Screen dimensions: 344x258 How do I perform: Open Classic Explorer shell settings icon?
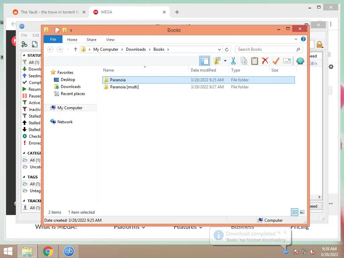point(300,61)
